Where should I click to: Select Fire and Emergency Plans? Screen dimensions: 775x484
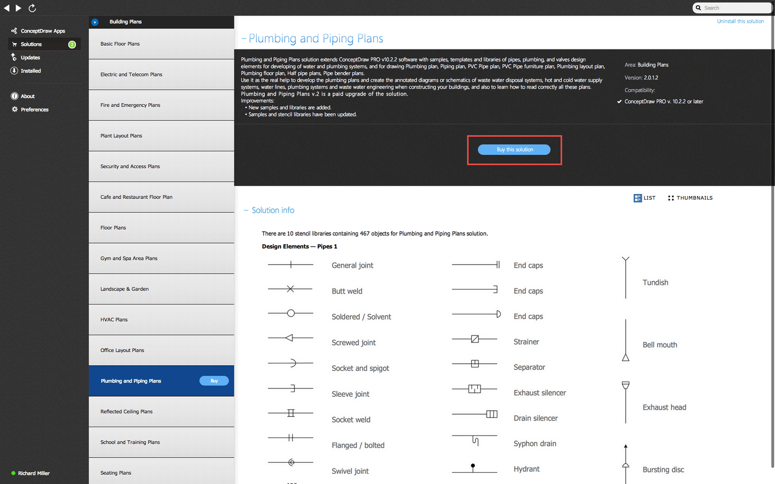click(161, 105)
